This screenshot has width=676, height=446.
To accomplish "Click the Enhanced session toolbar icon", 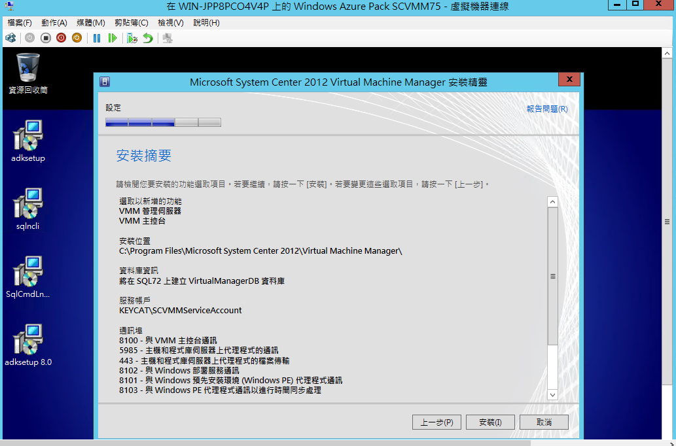I will (x=168, y=38).
